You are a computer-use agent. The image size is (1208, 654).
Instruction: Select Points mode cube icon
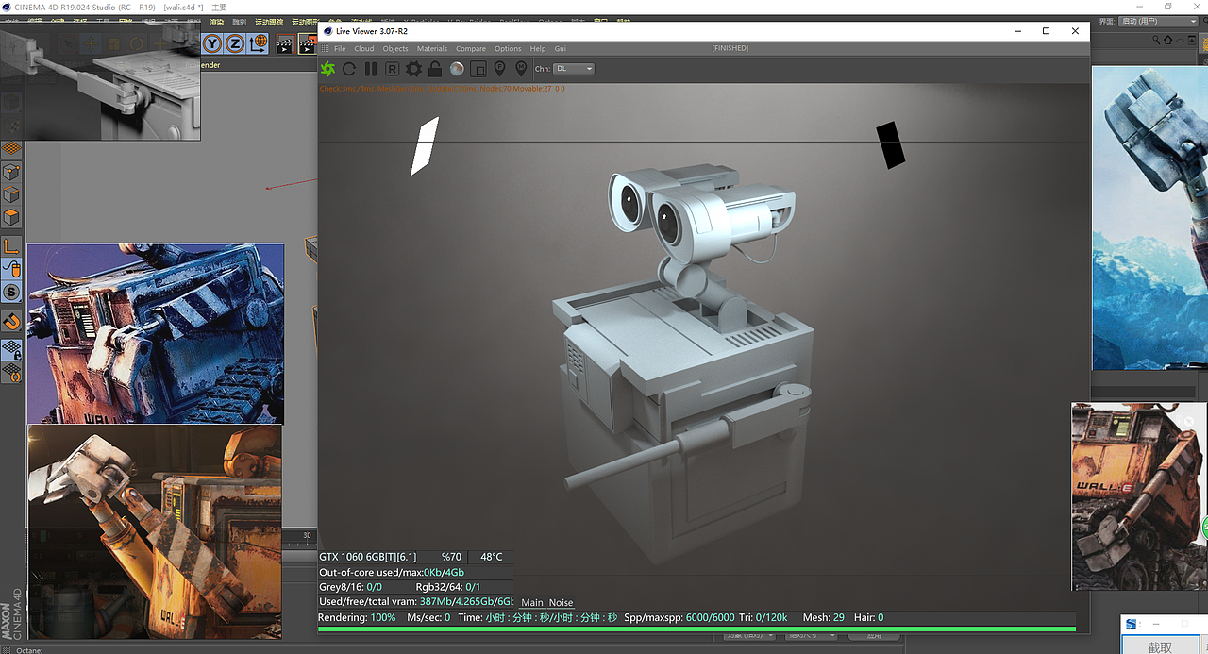click(x=11, y=173)
